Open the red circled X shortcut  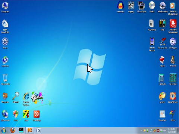pyautogui.click(x=37, y=116)
